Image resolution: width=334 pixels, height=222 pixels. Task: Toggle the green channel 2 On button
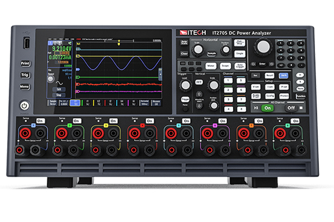tap(77, 121)
